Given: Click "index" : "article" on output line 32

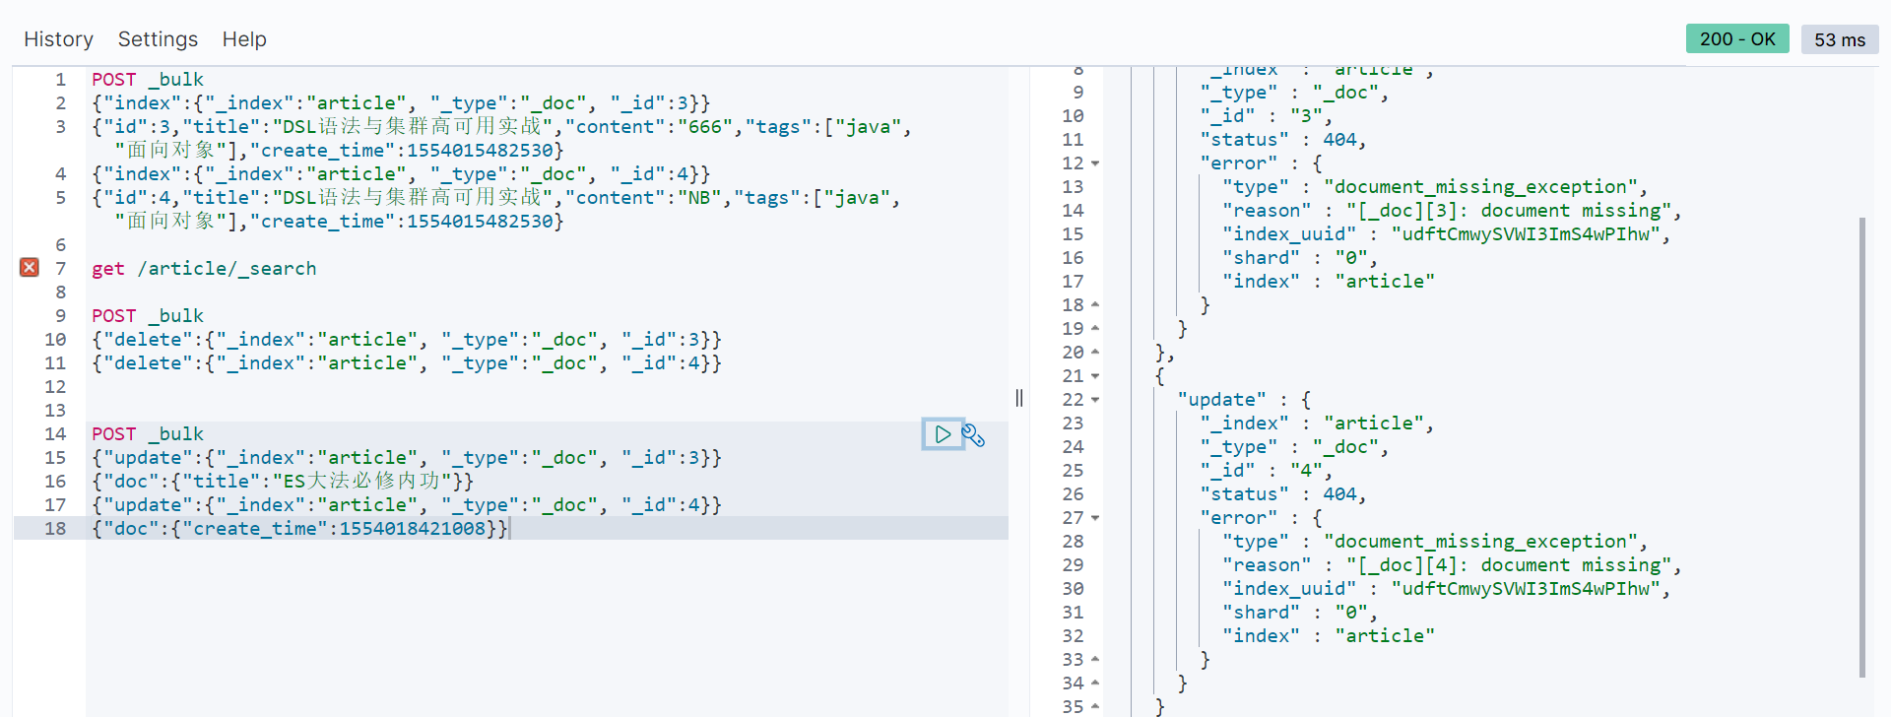Looking at the screenshot, I should 1329,636.
